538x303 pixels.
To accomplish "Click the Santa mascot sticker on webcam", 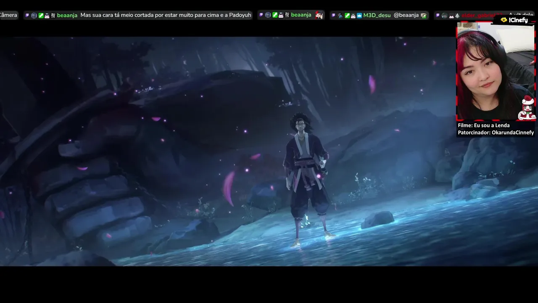I will click(x=528, y=108).
